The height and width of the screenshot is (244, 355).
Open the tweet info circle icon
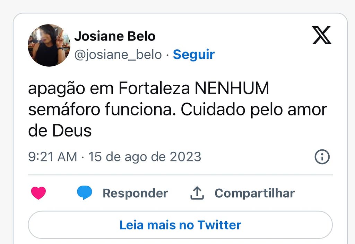tap(322, 157)
